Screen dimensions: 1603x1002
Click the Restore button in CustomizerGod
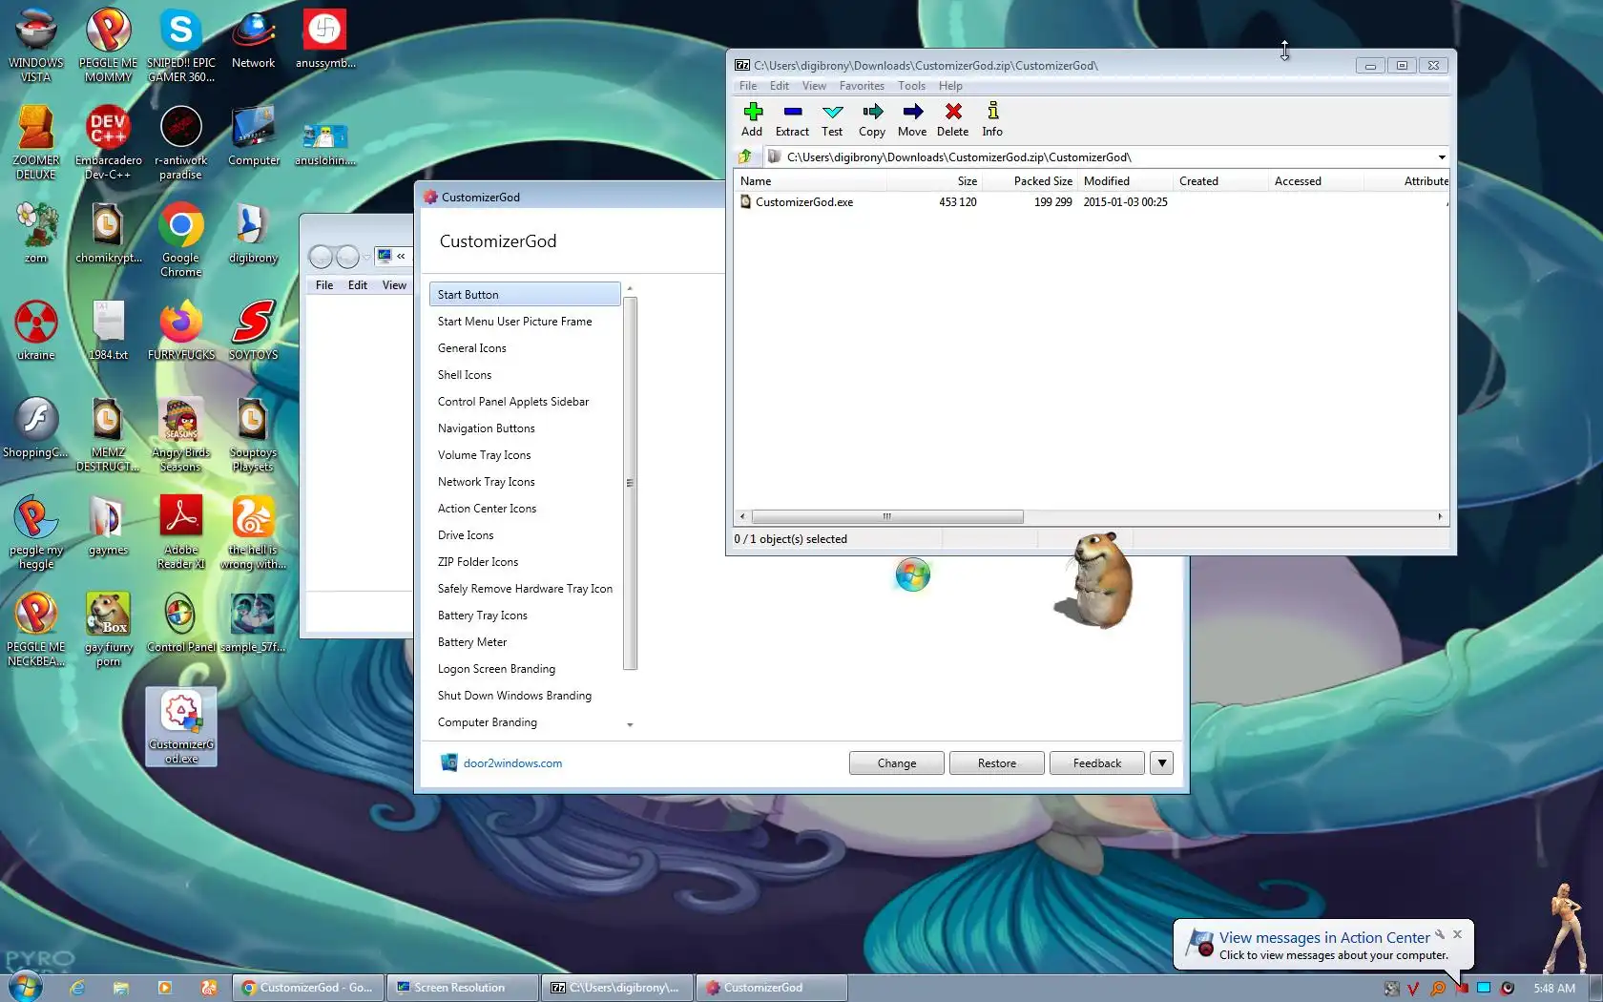997,762
